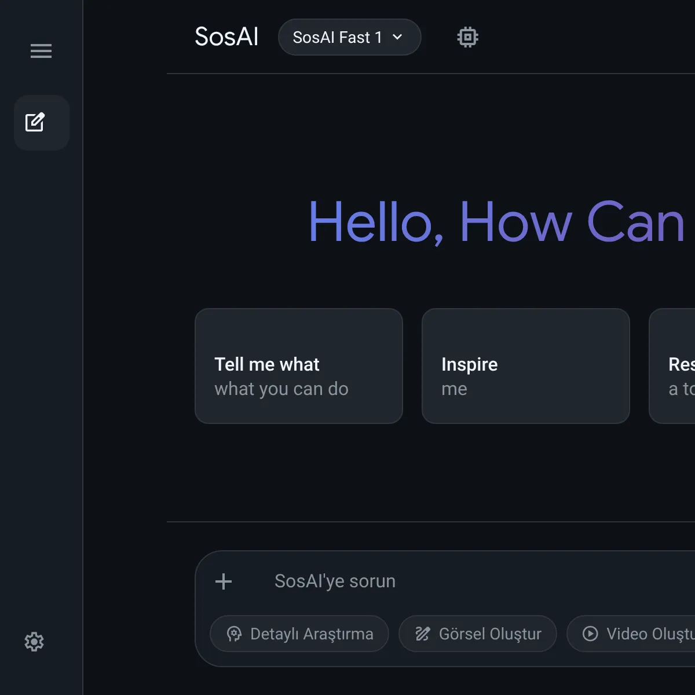Open the hamburger sidebar menu
The height and width of the screenshot is (695, 695).
click(x=41, y=51)
